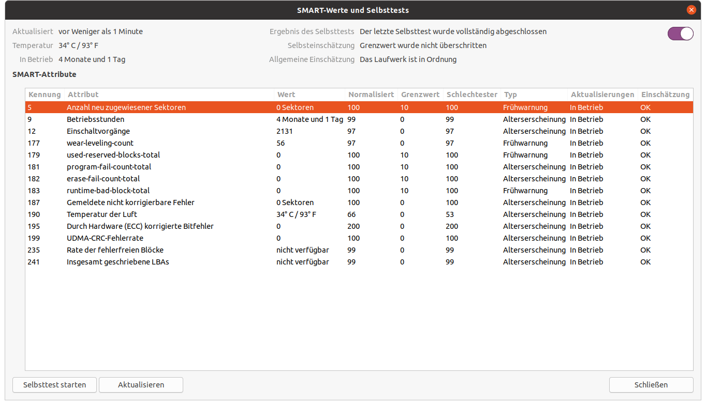Viewport: 706px width, 405px height.
Task: Select Gemeldete nicht korrigierbare Fehler row
Action: (359, 202)
